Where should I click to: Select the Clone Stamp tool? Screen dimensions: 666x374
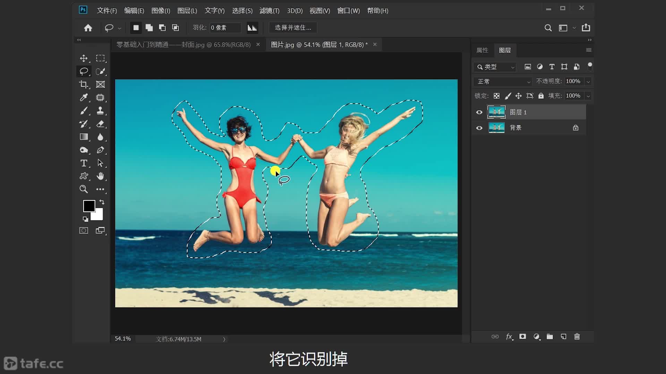[x=100, y=111]
